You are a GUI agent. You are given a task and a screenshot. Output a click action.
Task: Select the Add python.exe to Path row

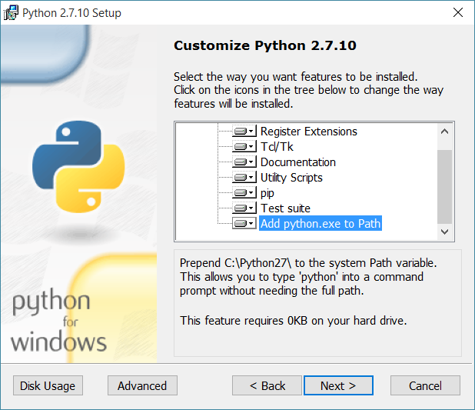click(321, 224)
